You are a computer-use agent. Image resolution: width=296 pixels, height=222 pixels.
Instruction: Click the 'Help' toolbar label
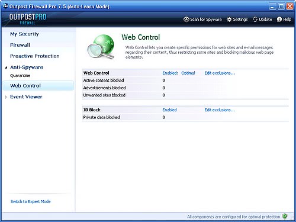287,20
